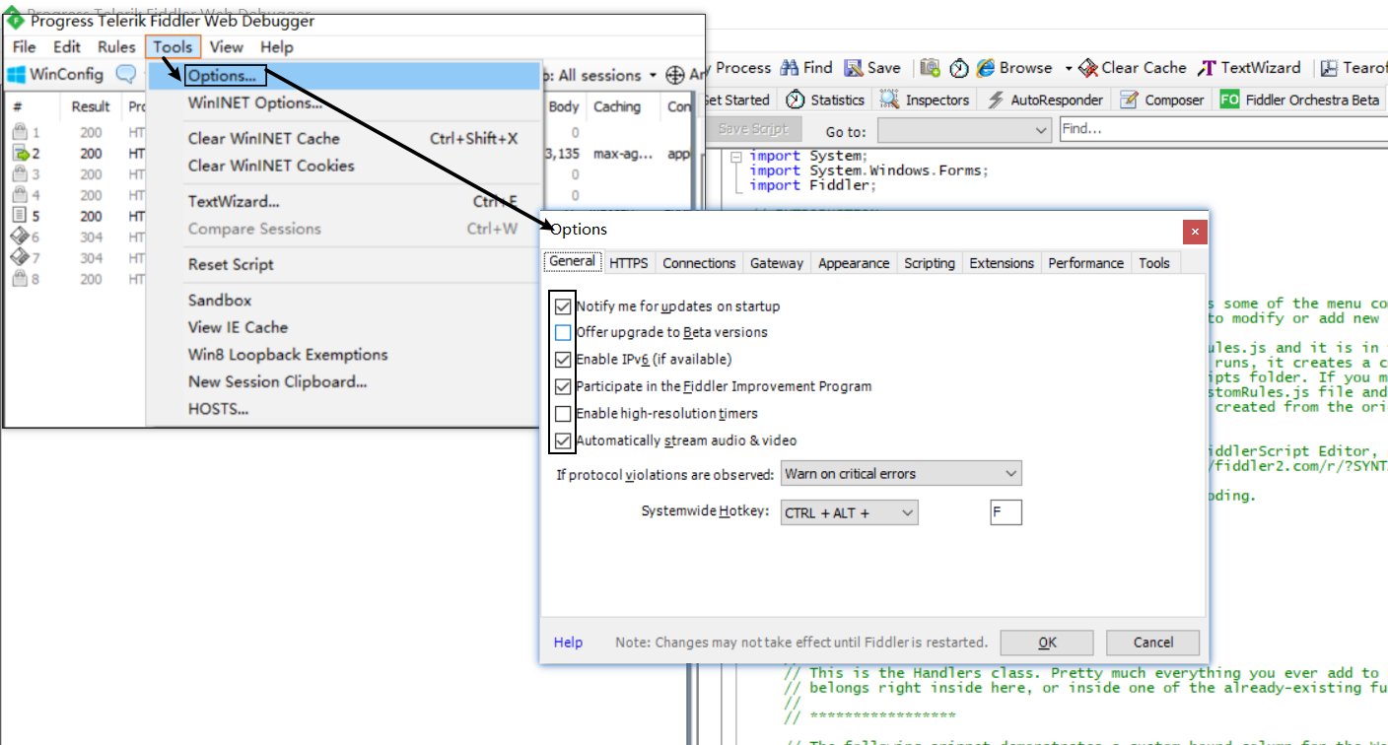Viewport: 1388px width, 745px height.
Task: Switch to the Gateway options tab
Action: pos(777,263)
